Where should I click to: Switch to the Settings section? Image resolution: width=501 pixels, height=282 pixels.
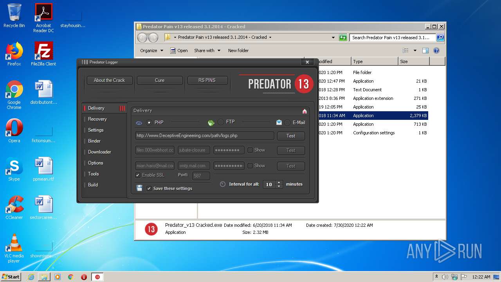tap(96, 130)
